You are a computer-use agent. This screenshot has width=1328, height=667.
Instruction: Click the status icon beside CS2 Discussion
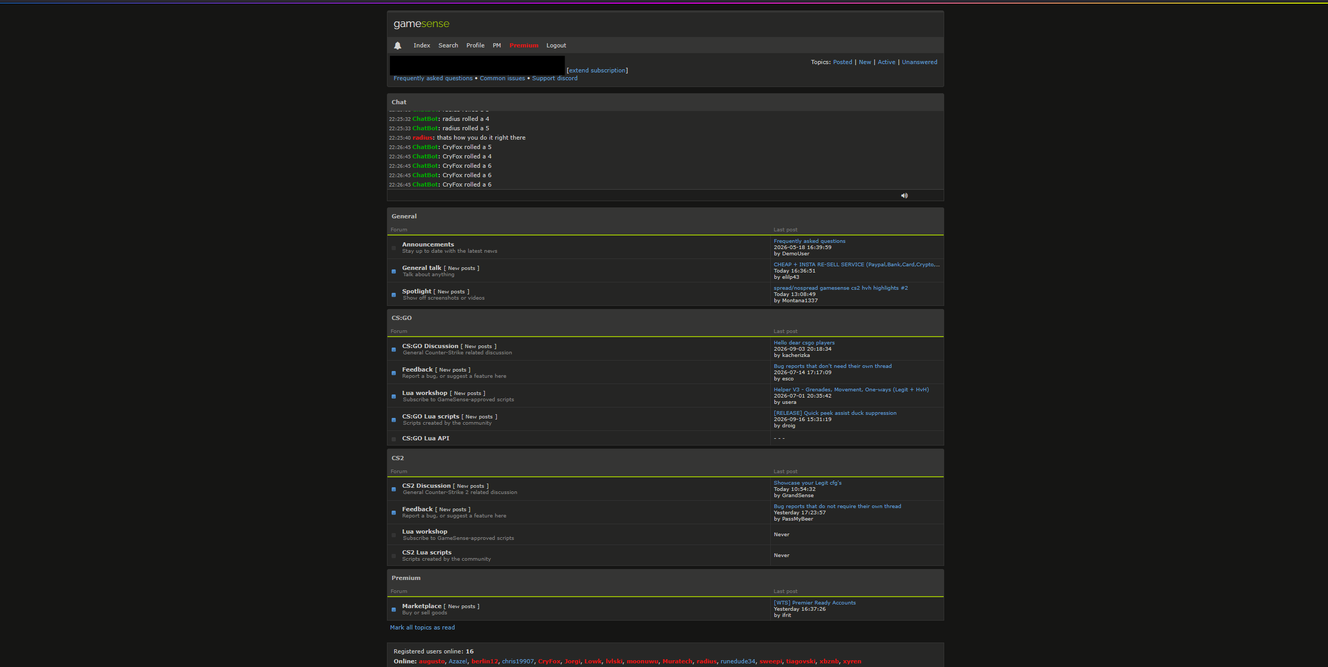[394, 489]
